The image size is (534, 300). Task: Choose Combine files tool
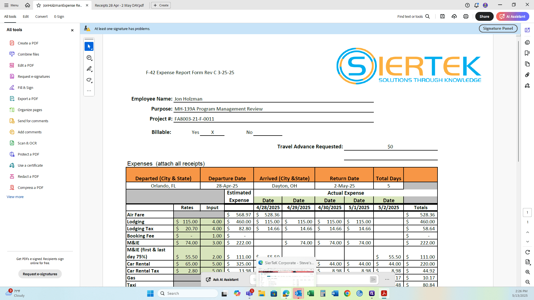coord(28,54)
